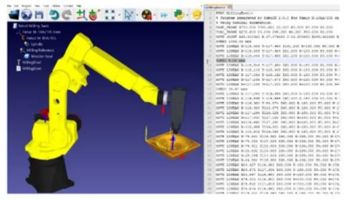The height and width of the screenshot is (200, 347).
Task: Expand the Python icon dropdown arrow
Action: 187,15
